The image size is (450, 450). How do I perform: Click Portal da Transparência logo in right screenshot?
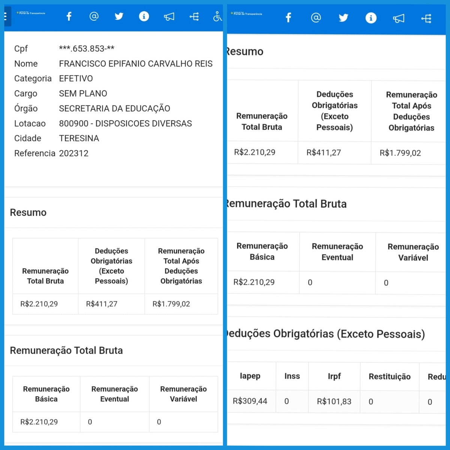click(247, 14)
